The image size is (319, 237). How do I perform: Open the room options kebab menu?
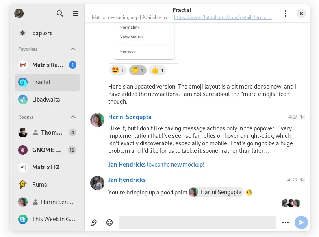pyautogui.click(x=286, y=13)
